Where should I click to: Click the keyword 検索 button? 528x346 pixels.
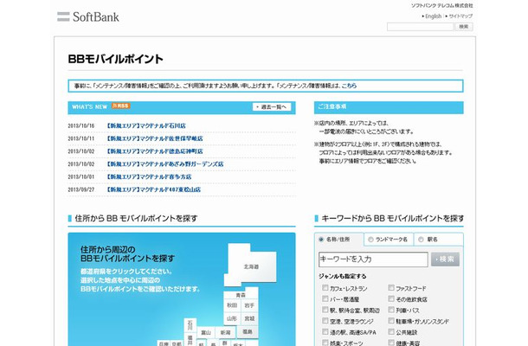(445, 259)
